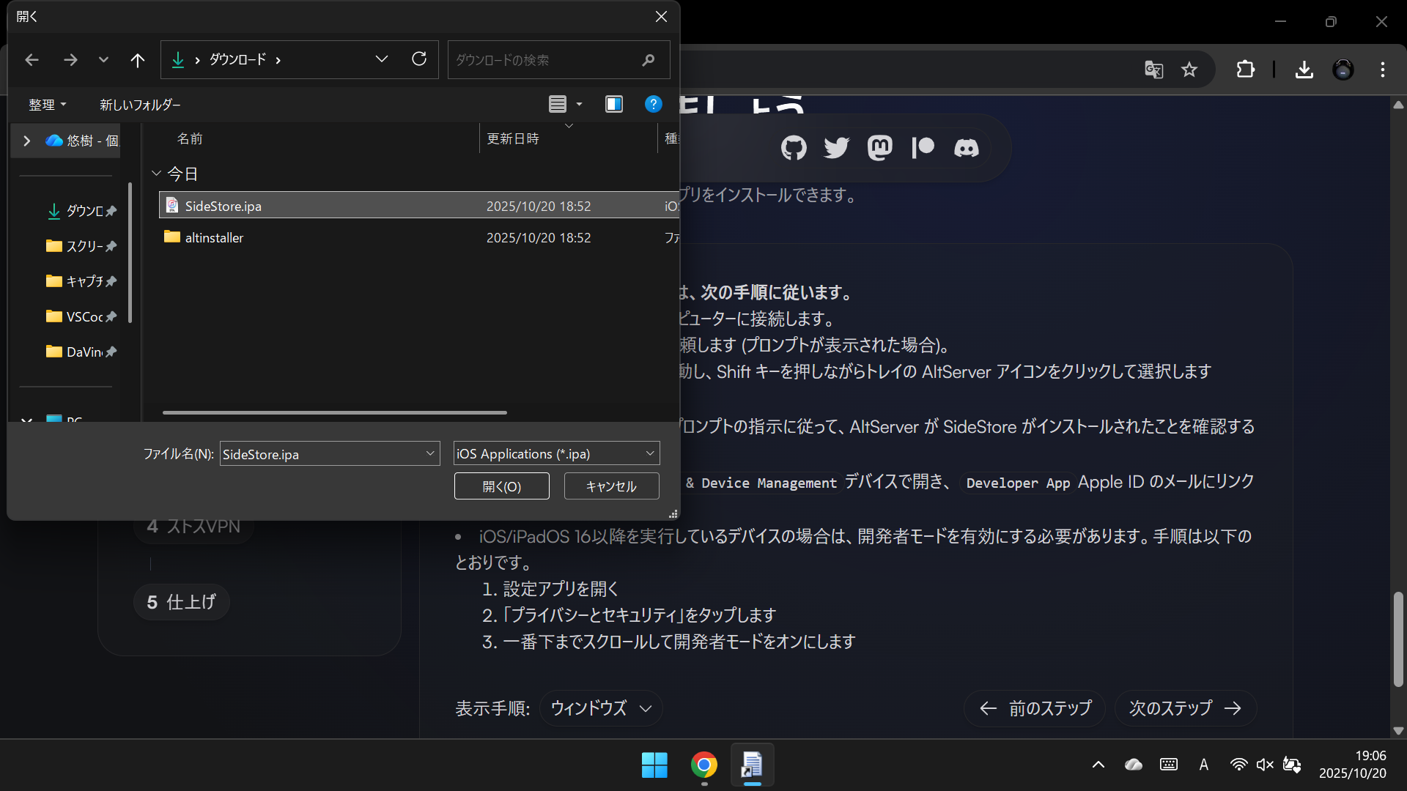Collapse the 今日 group in file list

pyautogui.click(x=156, y=174)
